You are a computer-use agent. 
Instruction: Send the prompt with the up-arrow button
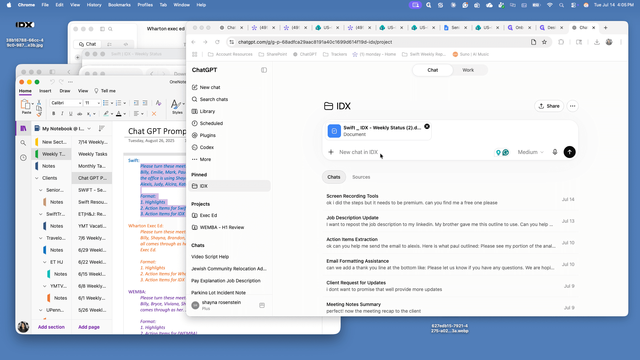point(570,152)
